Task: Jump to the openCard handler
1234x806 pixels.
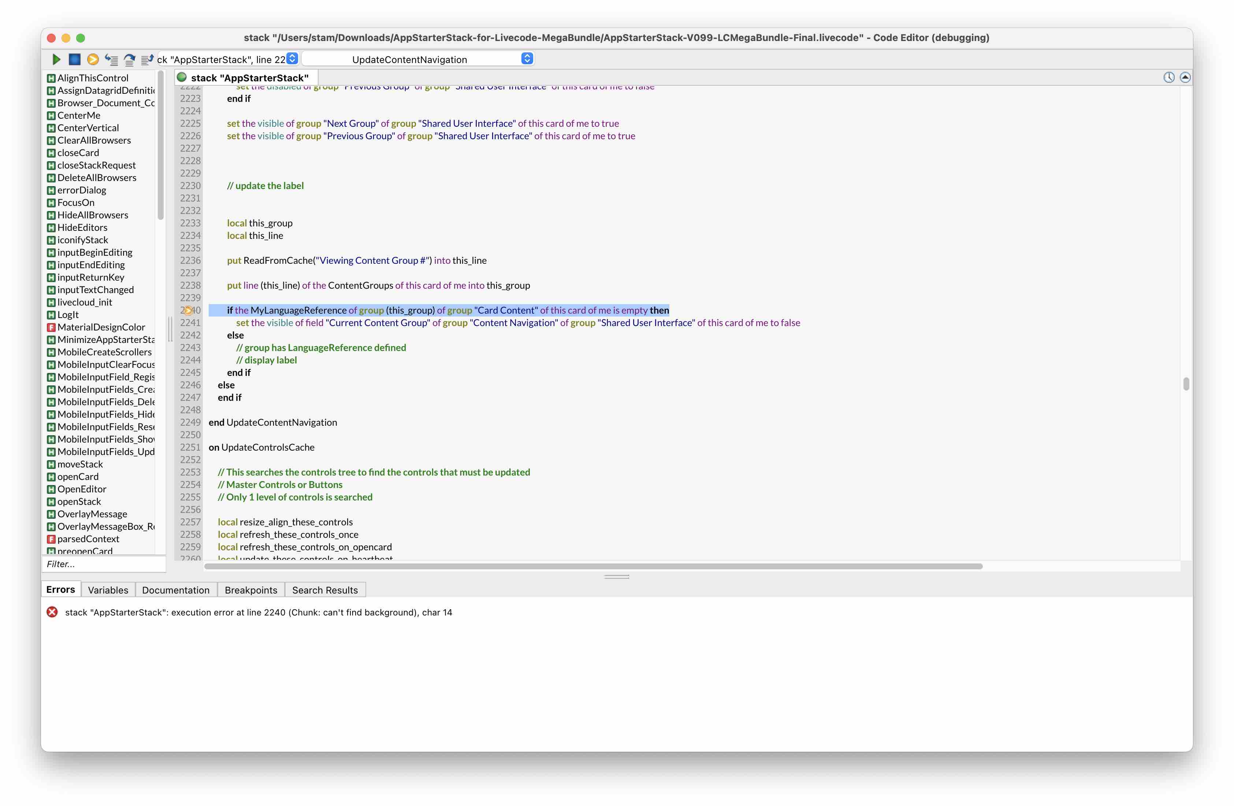Action: [x=78, y=476]
